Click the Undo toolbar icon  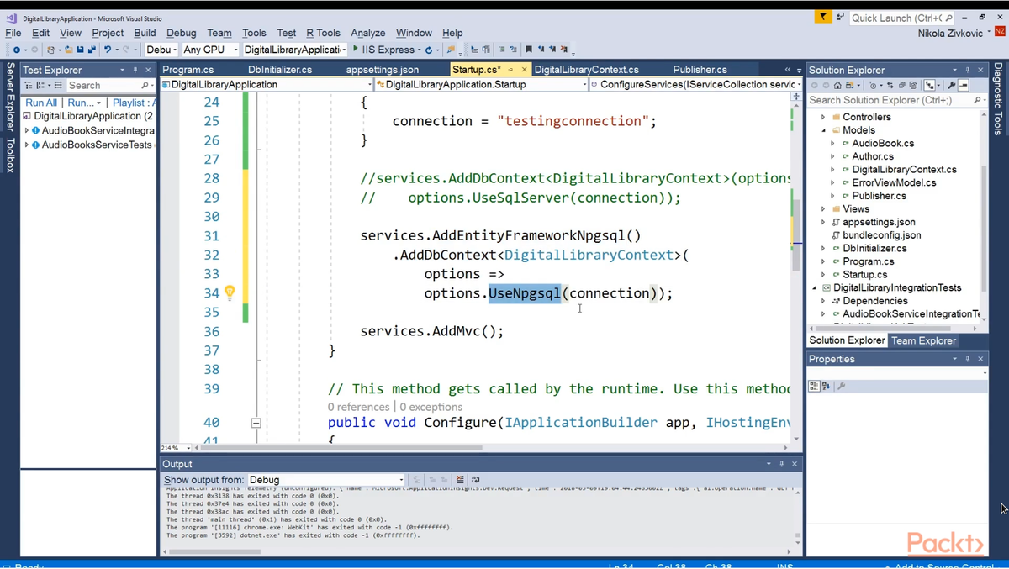108,50
